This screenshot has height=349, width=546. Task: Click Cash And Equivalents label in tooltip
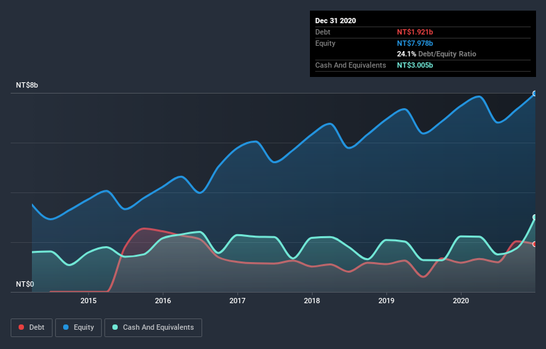click(350, 65)
